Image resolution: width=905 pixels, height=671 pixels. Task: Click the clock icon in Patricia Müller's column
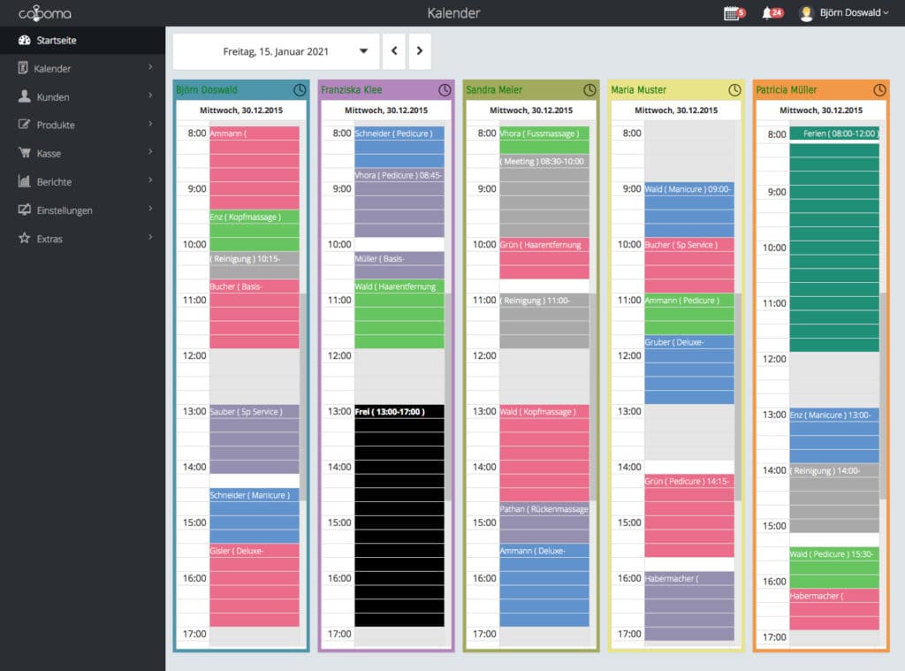click(x=879, y=89)
